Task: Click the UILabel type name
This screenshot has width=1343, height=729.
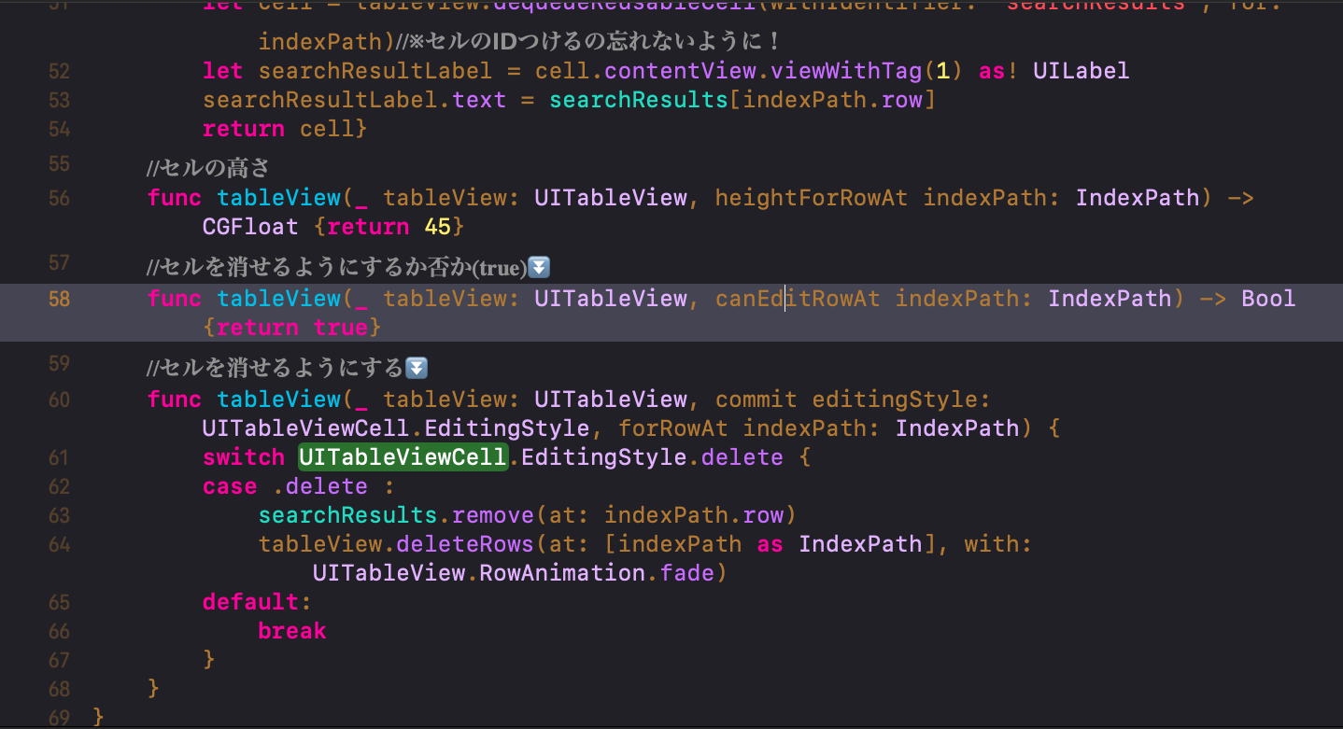Action: pyautogui.click(x=1081, y=72)
